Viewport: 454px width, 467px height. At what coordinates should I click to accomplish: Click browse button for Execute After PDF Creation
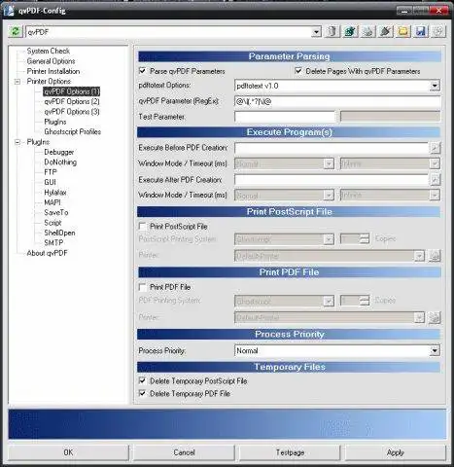click(435, 179)
